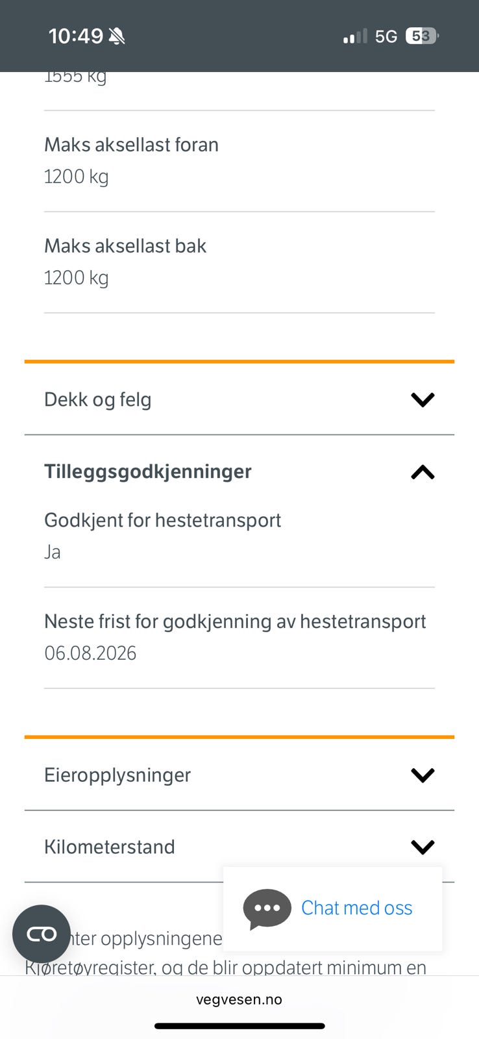Tap the home indicator bar
The image size is (479, 1039).
(239, 1026)
